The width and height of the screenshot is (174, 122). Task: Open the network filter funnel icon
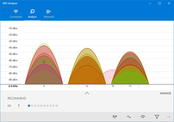point(157,117)
